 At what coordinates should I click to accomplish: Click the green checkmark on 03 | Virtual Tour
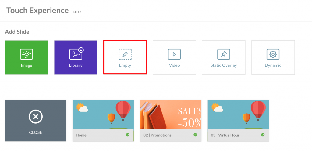pos(263,135)
